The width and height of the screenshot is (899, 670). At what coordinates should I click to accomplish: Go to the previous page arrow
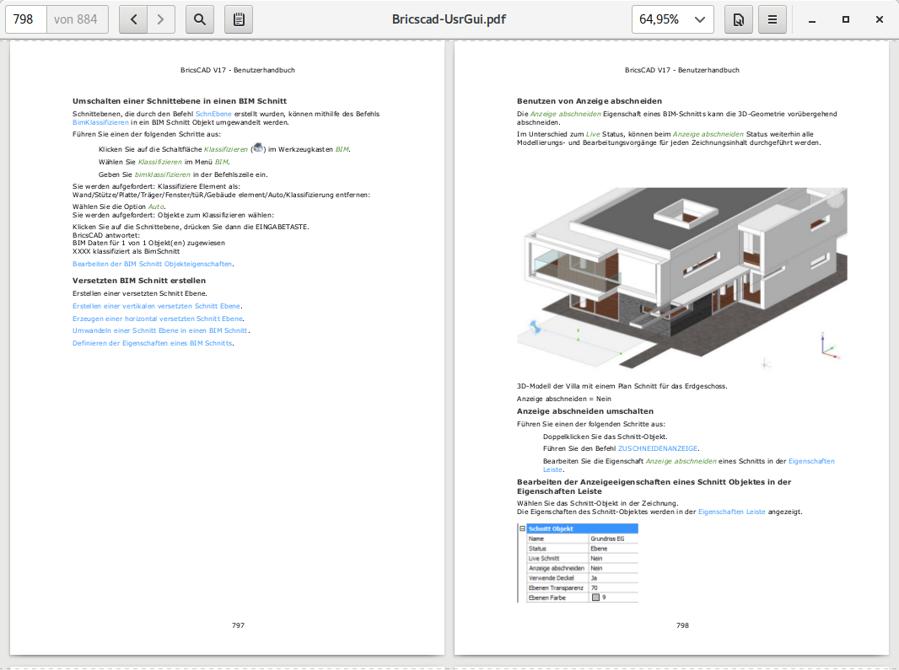pyautogui.click(x=133, y=19)
